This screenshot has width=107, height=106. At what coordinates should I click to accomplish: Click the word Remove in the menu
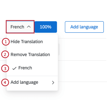(x=19, y=55)
